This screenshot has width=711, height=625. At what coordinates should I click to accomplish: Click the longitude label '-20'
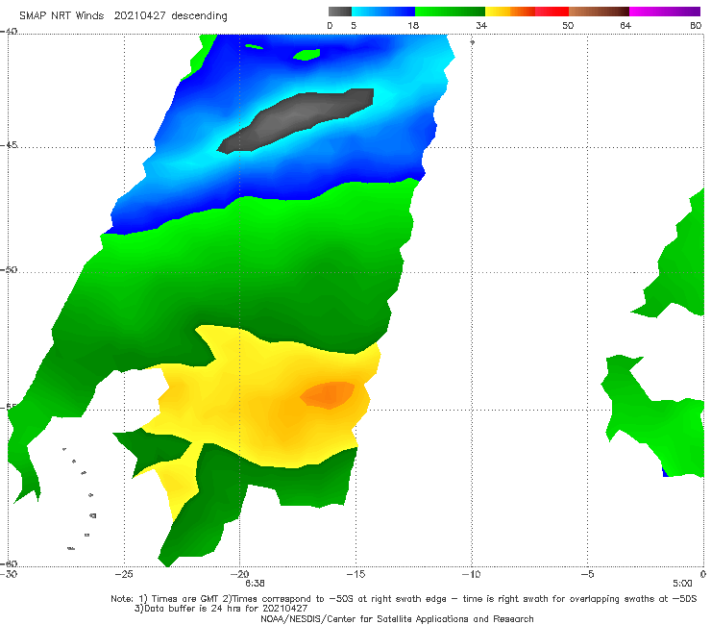click(239, 574)
